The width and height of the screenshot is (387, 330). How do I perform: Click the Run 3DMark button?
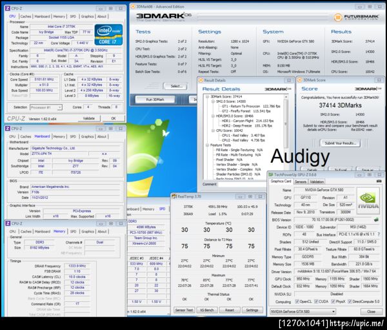(155, 99)
